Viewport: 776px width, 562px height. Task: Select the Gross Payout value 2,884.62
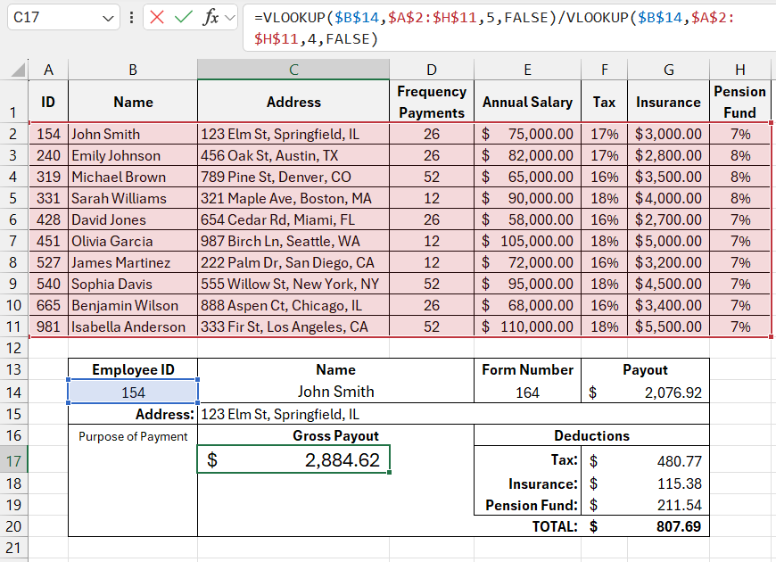tap(293, 460)
